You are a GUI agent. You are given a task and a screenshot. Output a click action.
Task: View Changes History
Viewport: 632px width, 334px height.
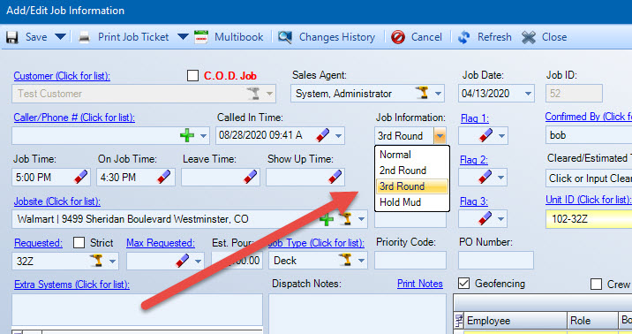click(327, 37)
